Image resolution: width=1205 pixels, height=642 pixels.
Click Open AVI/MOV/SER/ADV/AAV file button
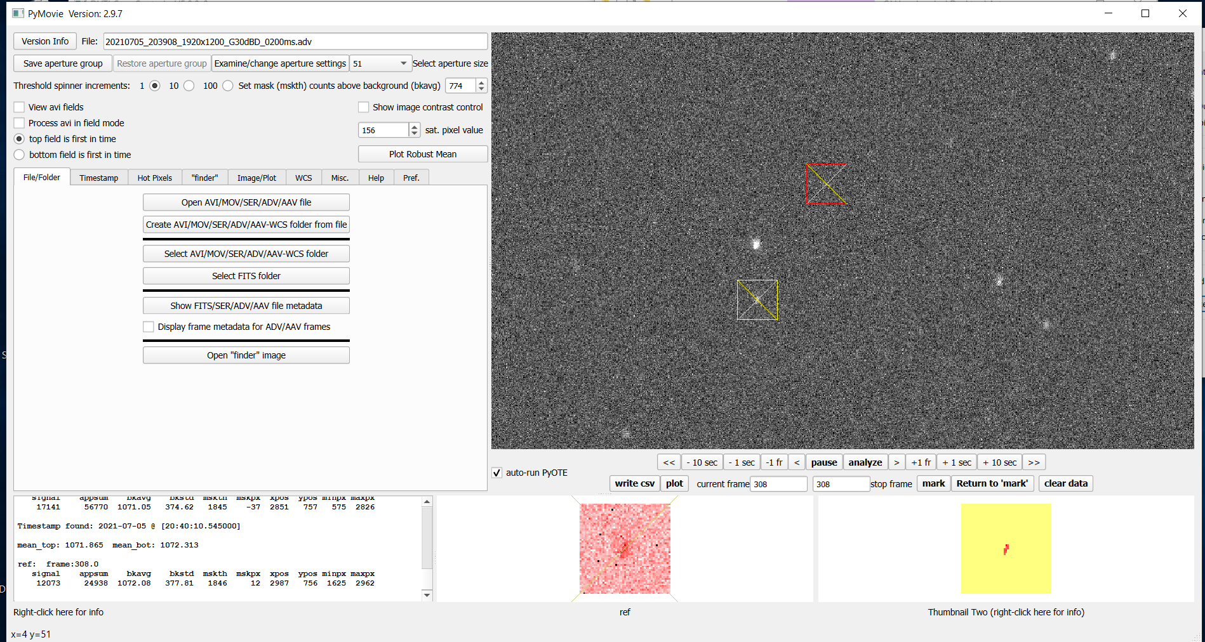[x=246, y=202]
